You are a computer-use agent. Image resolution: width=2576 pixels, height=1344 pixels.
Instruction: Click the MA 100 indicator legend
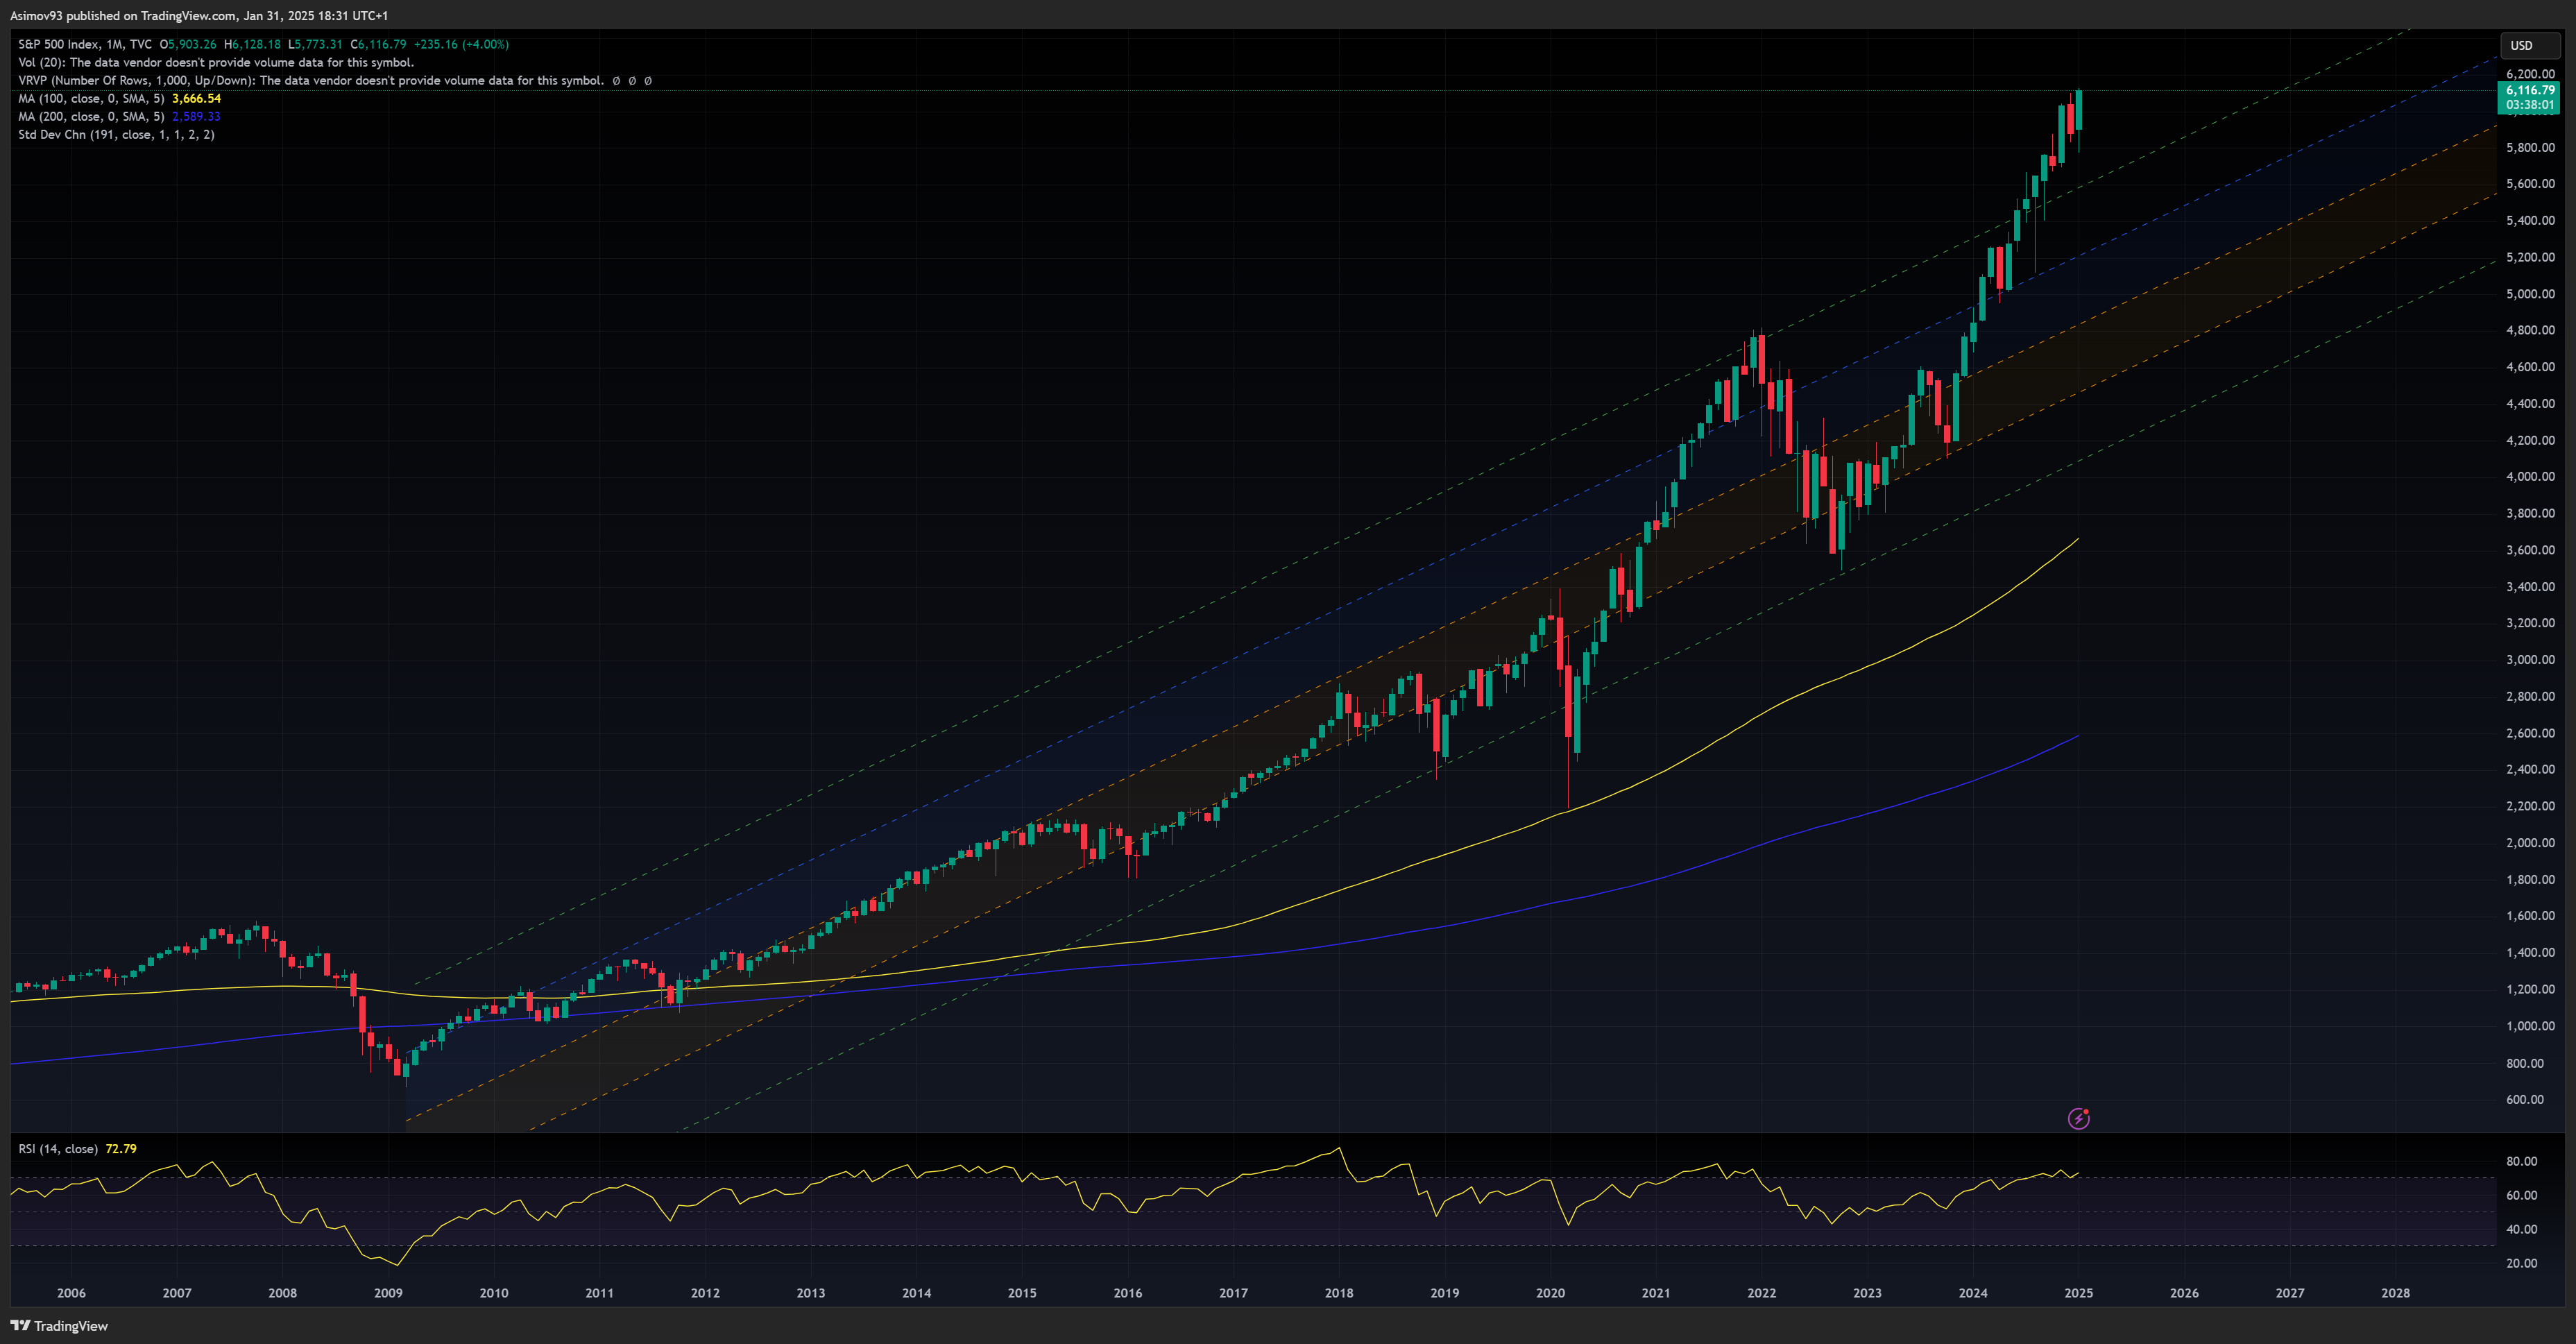(91, 98)
